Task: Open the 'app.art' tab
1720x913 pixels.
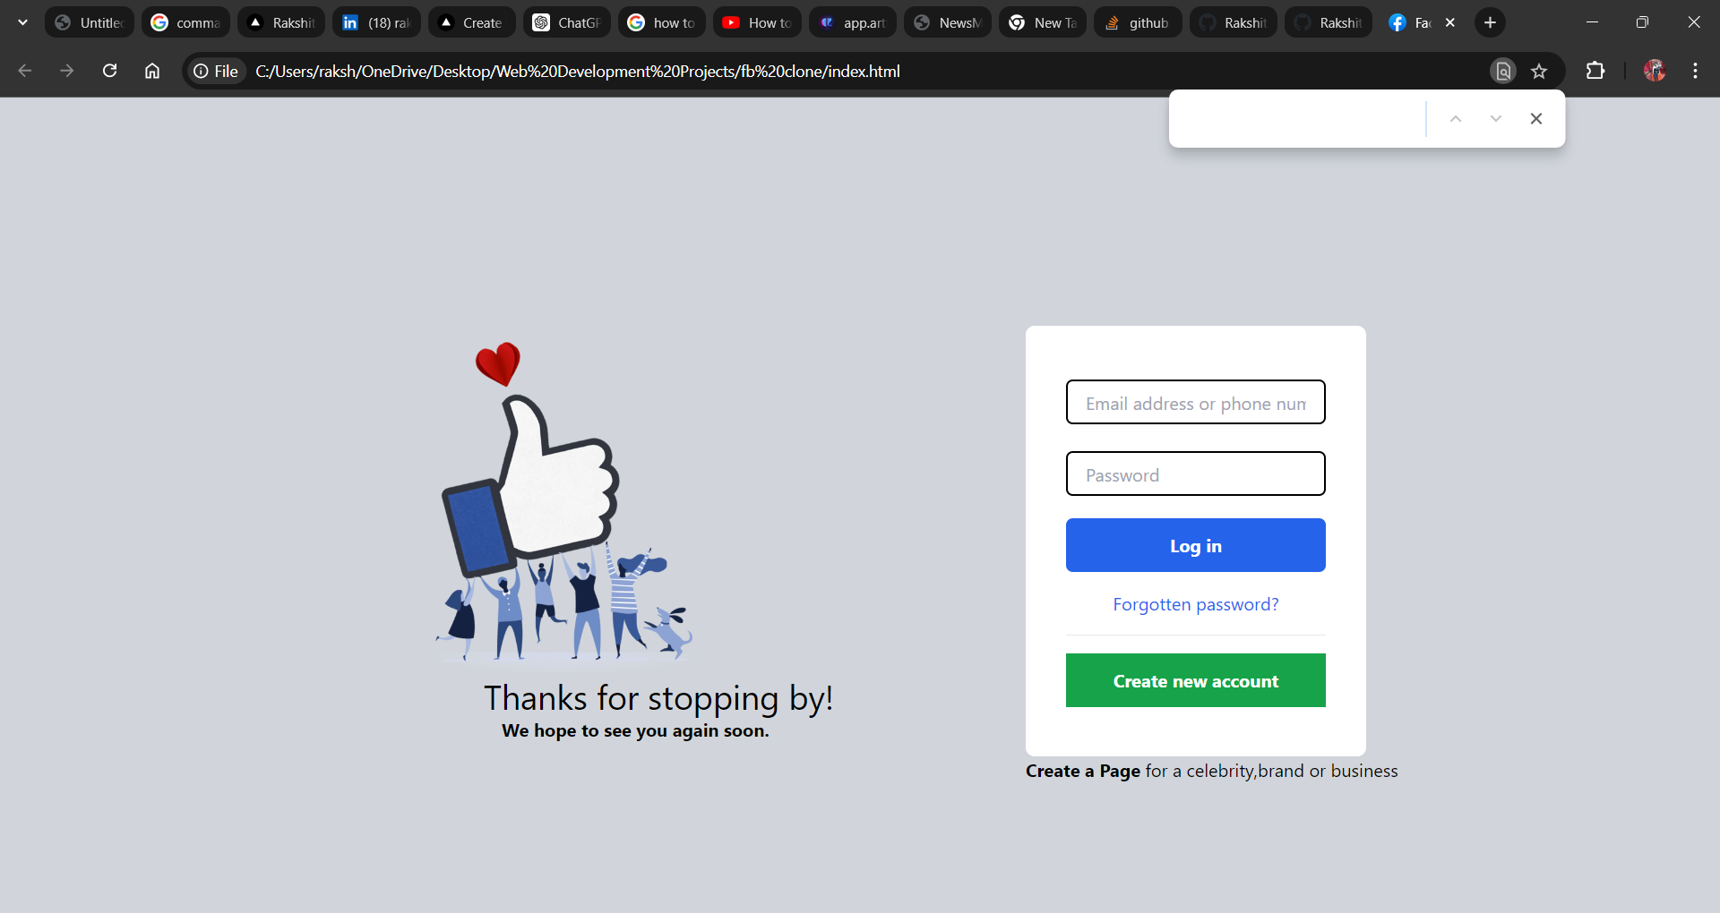Action: [853, 22]
